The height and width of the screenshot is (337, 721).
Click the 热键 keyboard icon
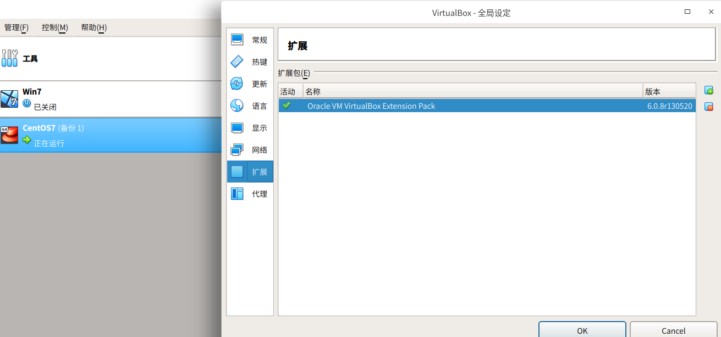pyautogui.click(x=237, y=62)
